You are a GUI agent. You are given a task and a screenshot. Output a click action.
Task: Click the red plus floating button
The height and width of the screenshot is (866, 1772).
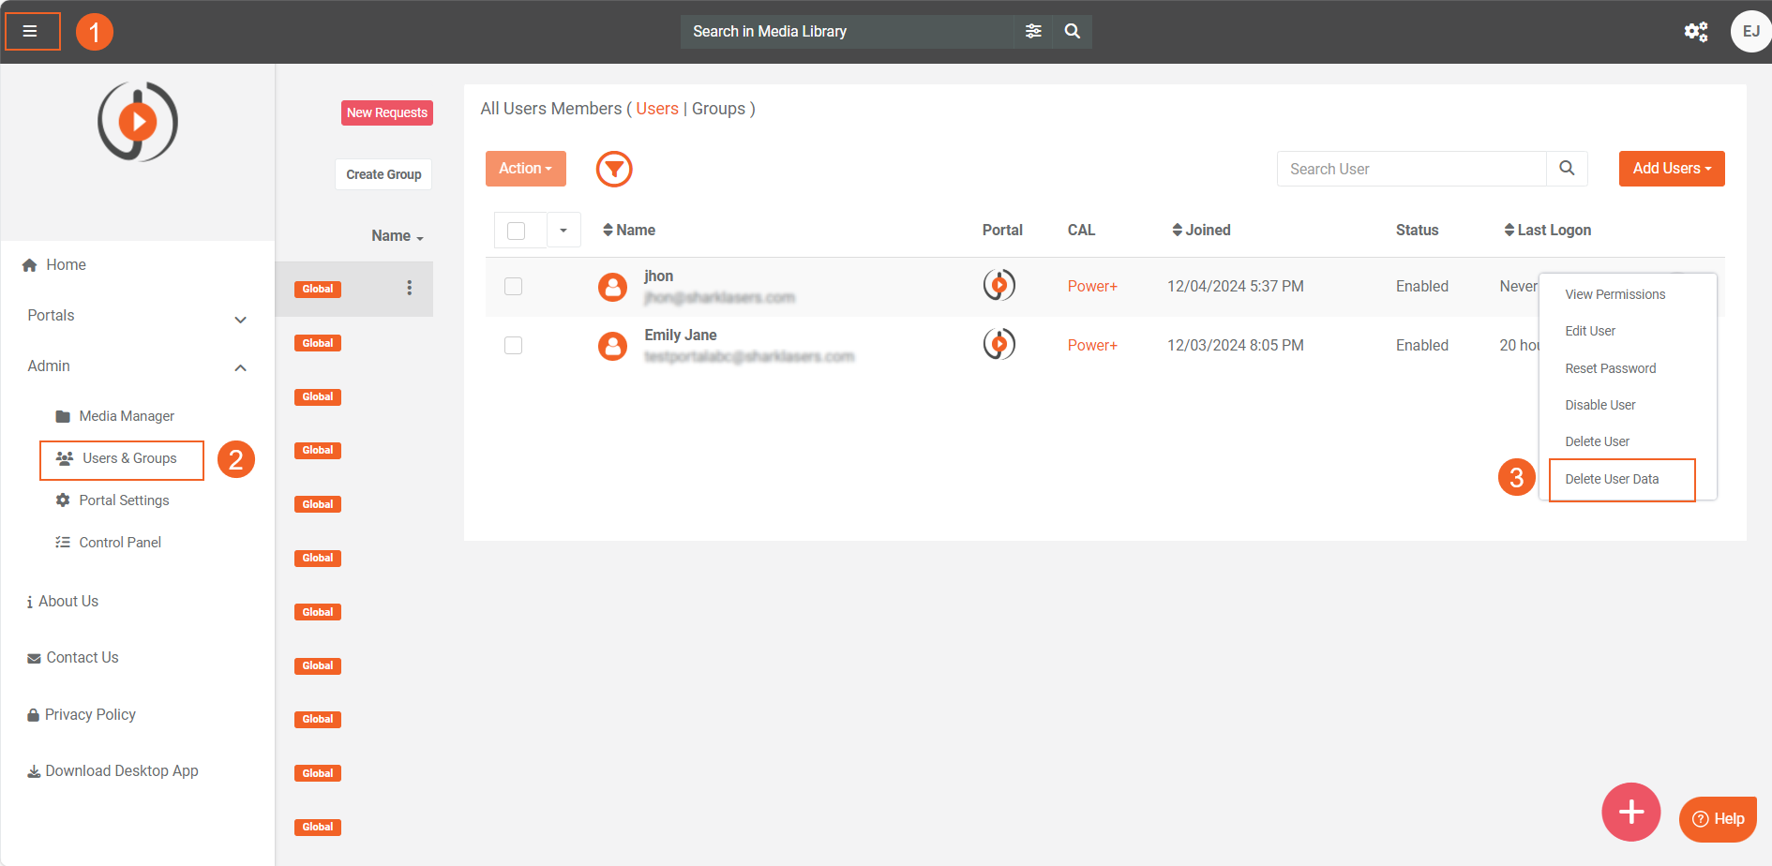coord(1630,812)
